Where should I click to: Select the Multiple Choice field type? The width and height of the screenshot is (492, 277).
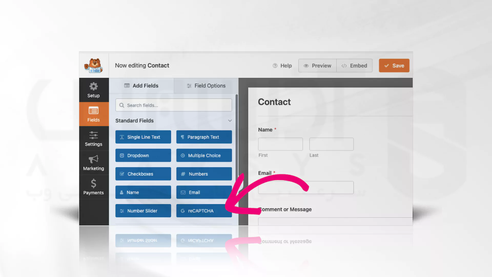[x=204, y=155]
